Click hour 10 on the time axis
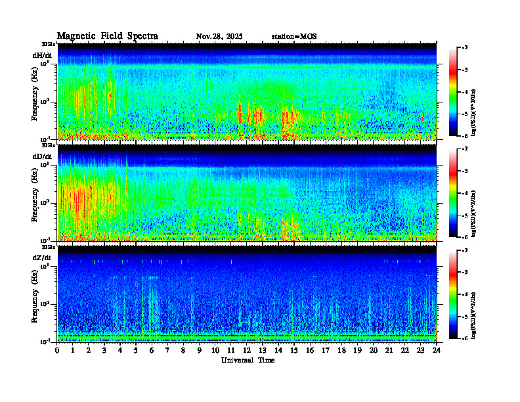The height and width of the screenshot is (402, 520). point(215,350)
